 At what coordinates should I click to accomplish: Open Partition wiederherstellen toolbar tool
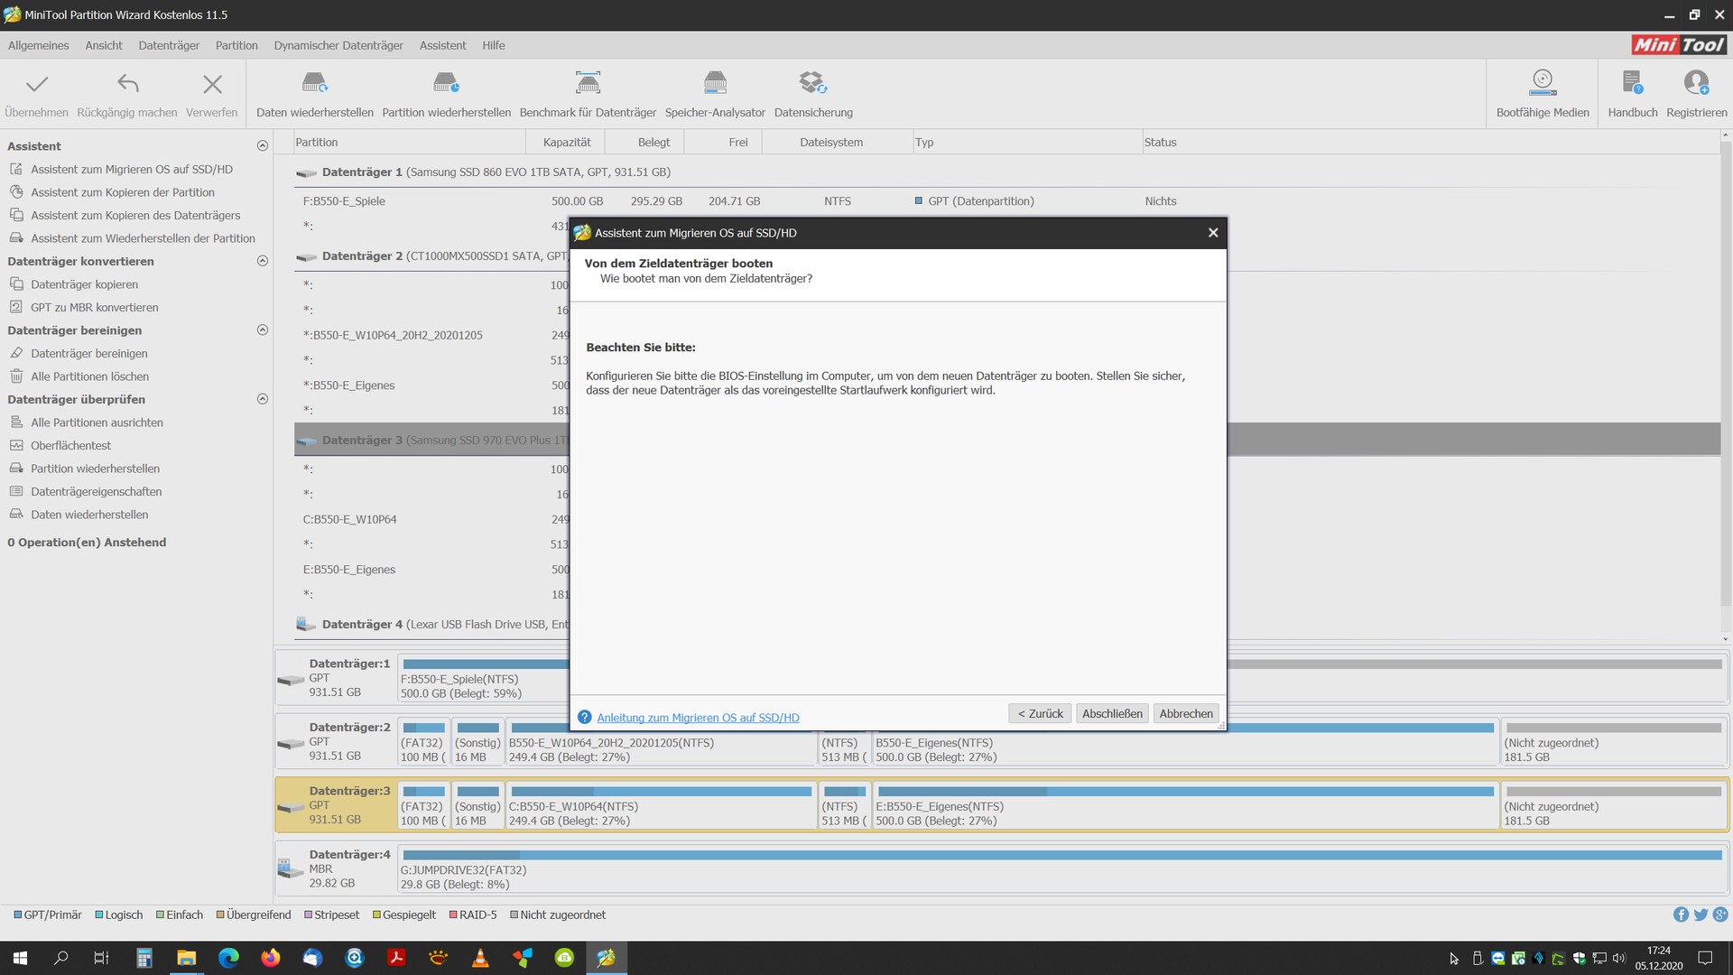point(446,84)
